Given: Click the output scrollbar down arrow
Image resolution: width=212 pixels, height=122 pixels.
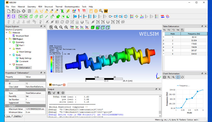Looking at the screenshot, I should pos(160,116).
